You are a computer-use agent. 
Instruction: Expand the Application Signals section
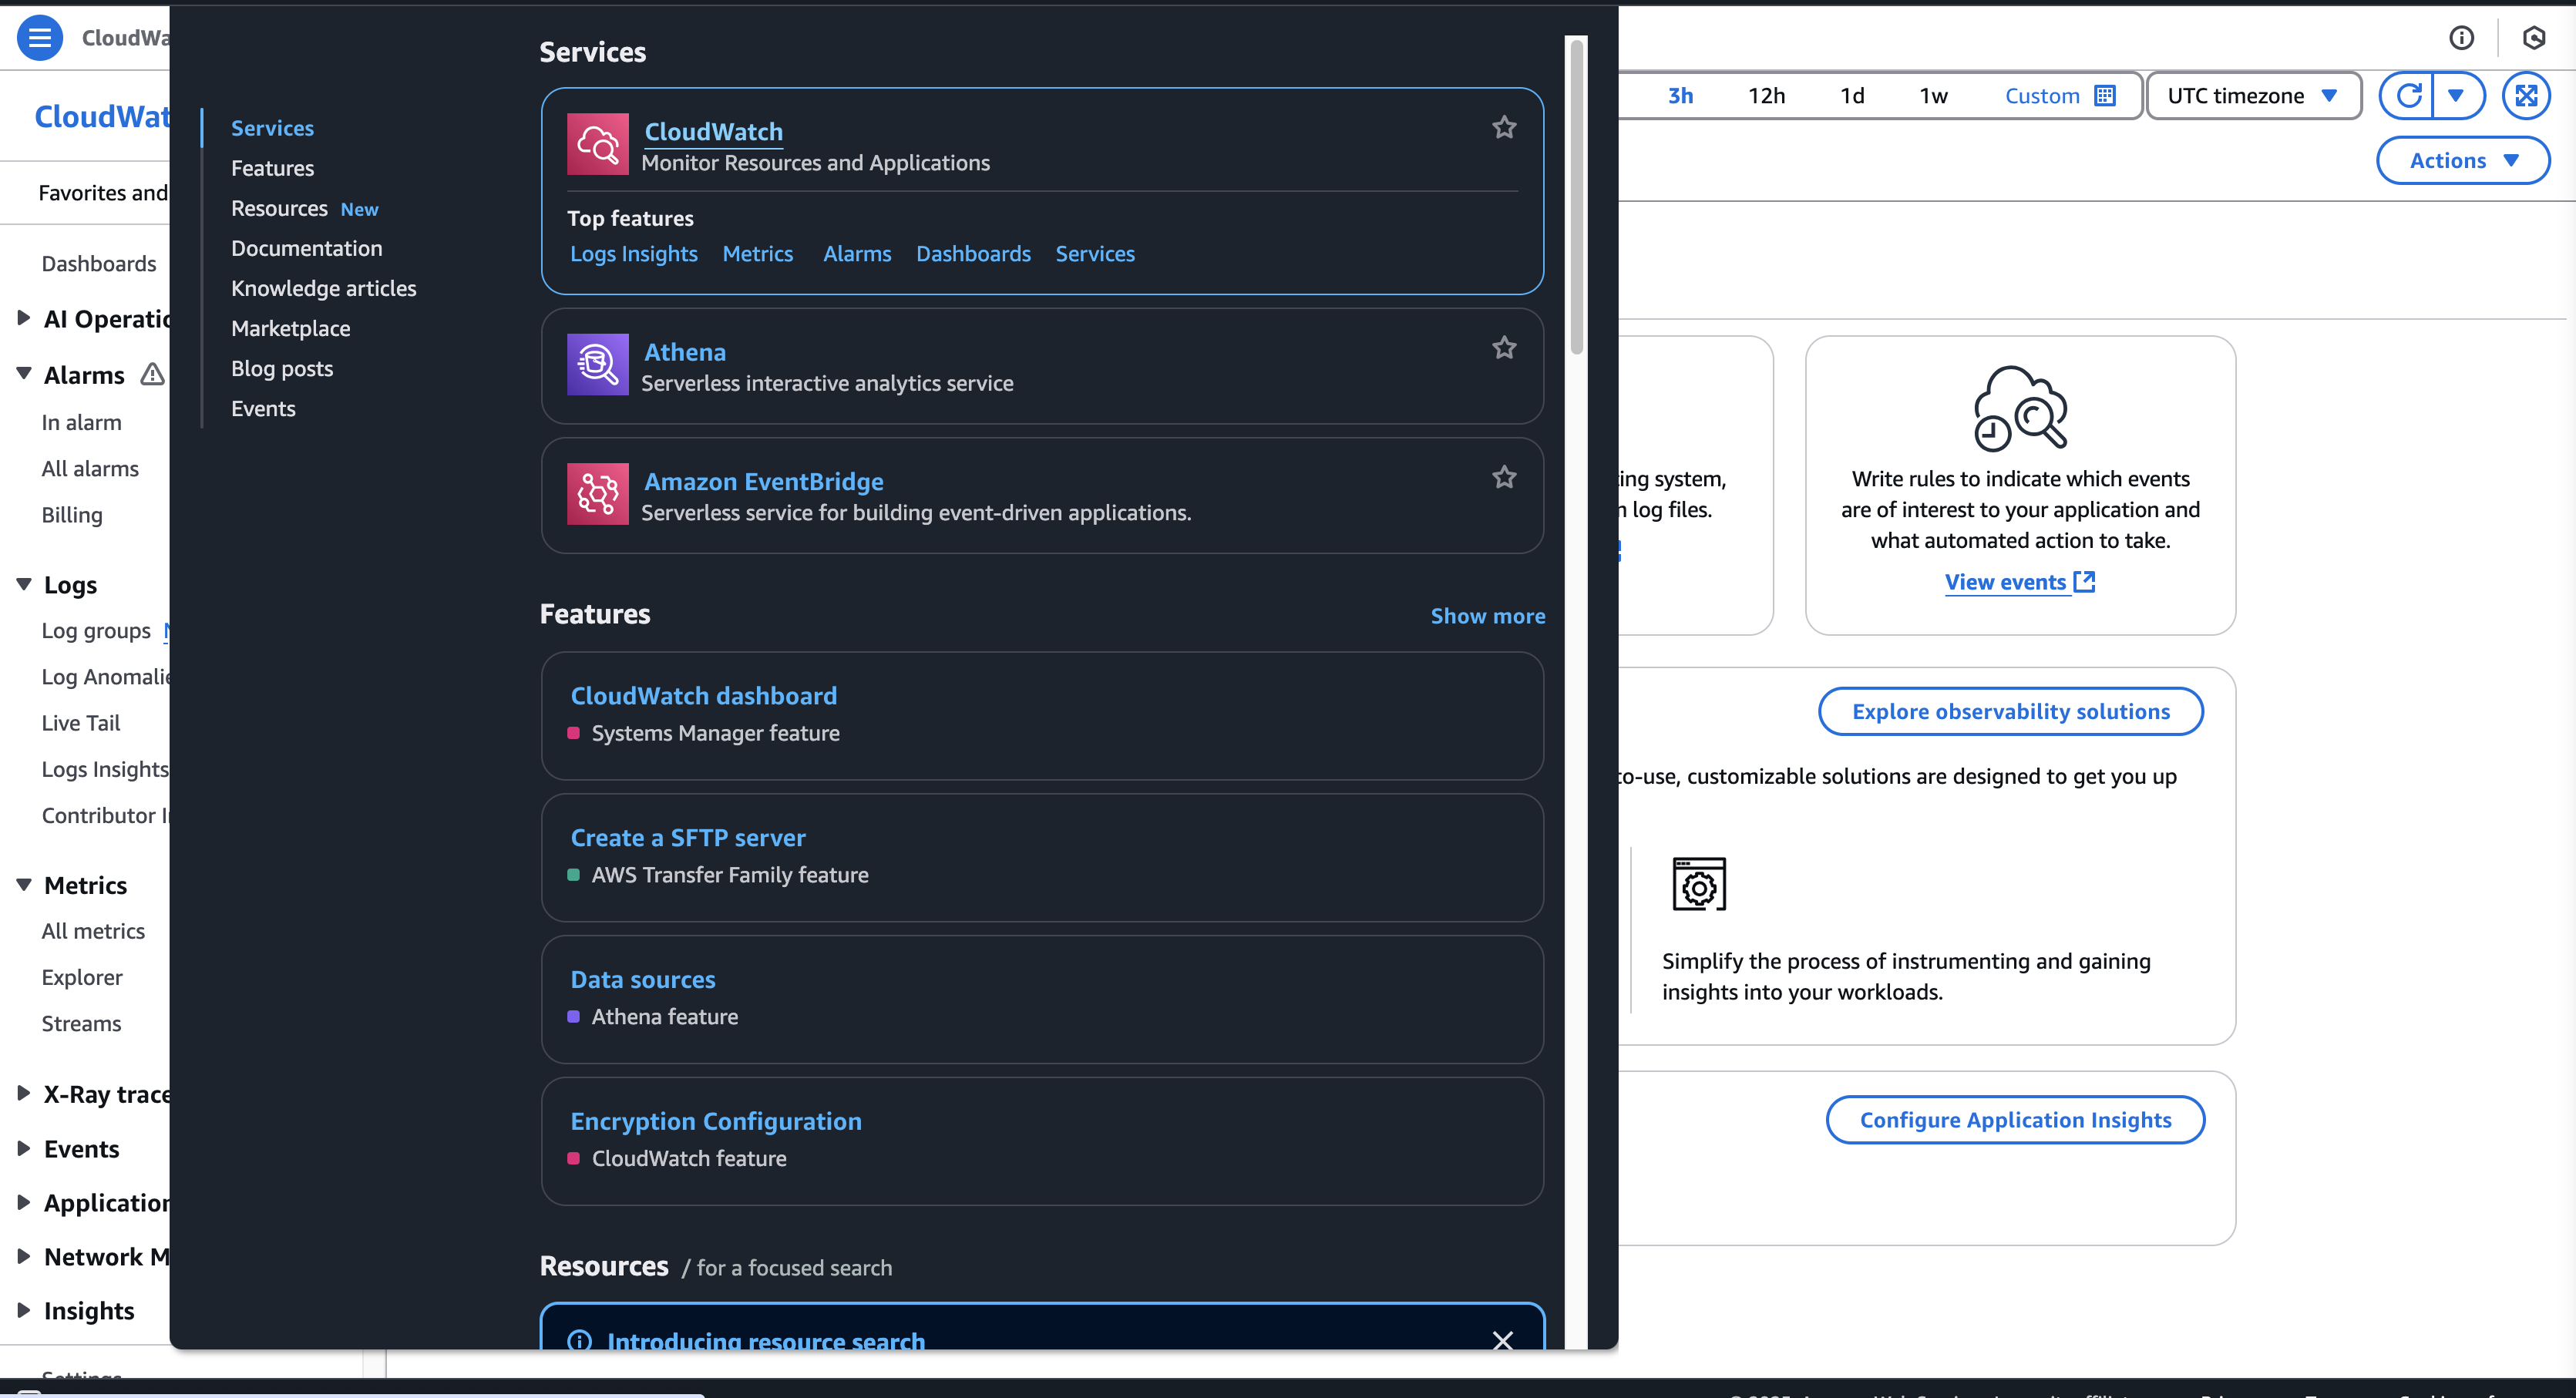23,1202
